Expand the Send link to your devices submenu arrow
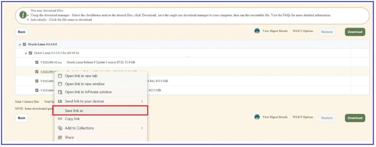Viewport: 376px width, 147px height. pyautogui.click(x=142, y=101)
